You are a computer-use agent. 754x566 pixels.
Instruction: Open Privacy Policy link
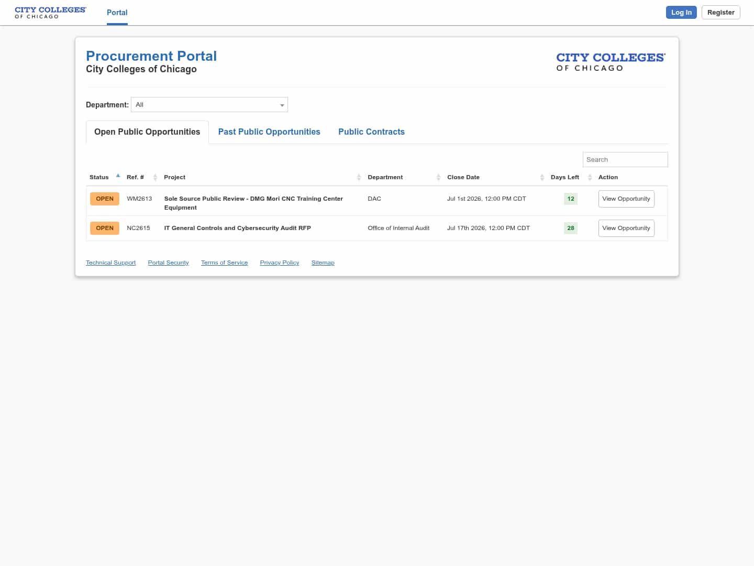(280, 263)
